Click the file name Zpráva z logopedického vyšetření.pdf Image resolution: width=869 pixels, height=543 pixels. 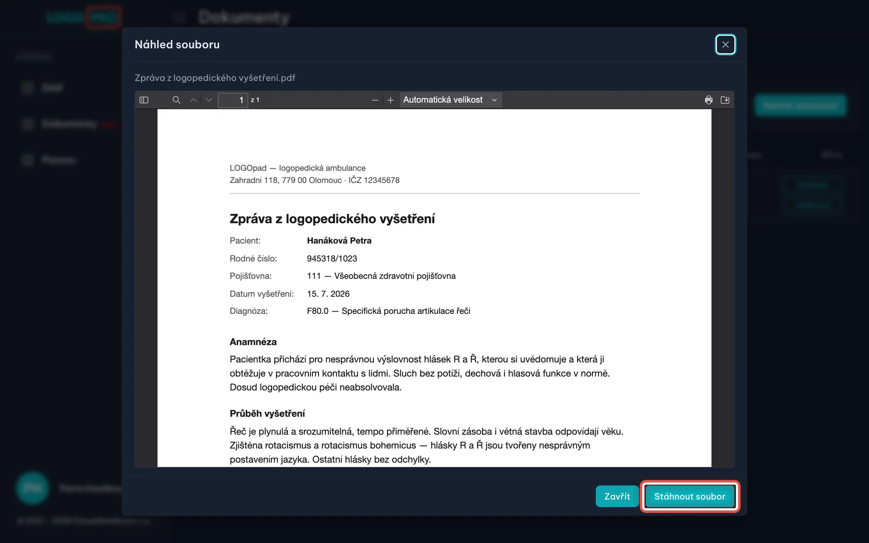tap(215, 78)
